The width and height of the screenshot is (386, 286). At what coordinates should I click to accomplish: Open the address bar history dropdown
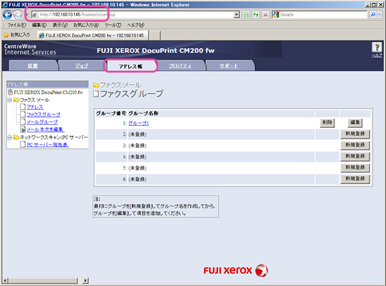(x=237, y=14)
